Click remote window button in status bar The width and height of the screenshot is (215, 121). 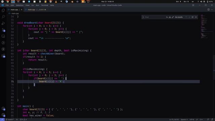pyautogui.click(x=2, y=120)
